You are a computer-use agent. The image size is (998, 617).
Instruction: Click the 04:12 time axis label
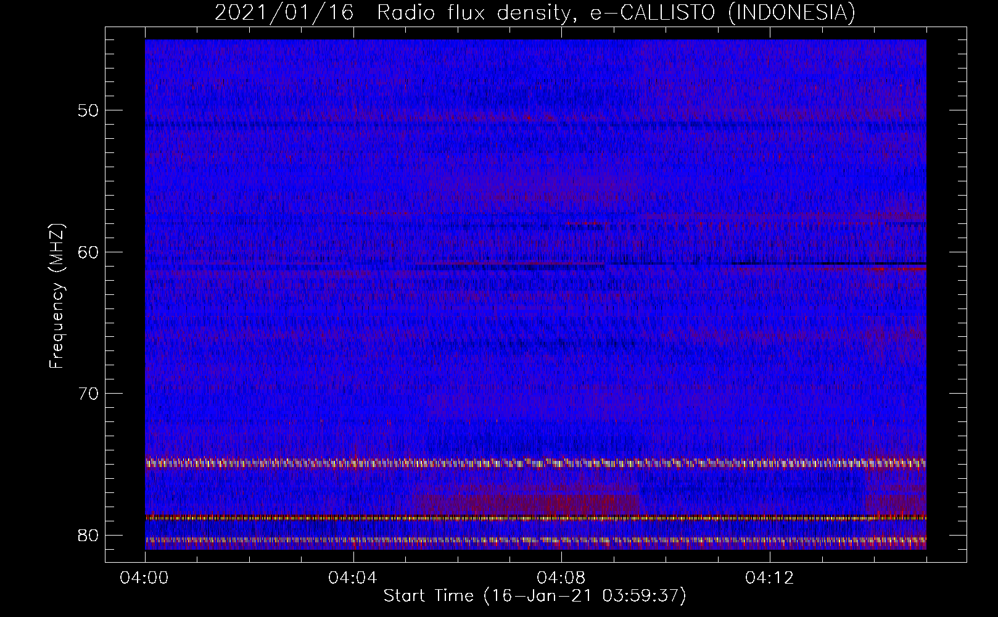pyautogui.click(x=770, y=578)
